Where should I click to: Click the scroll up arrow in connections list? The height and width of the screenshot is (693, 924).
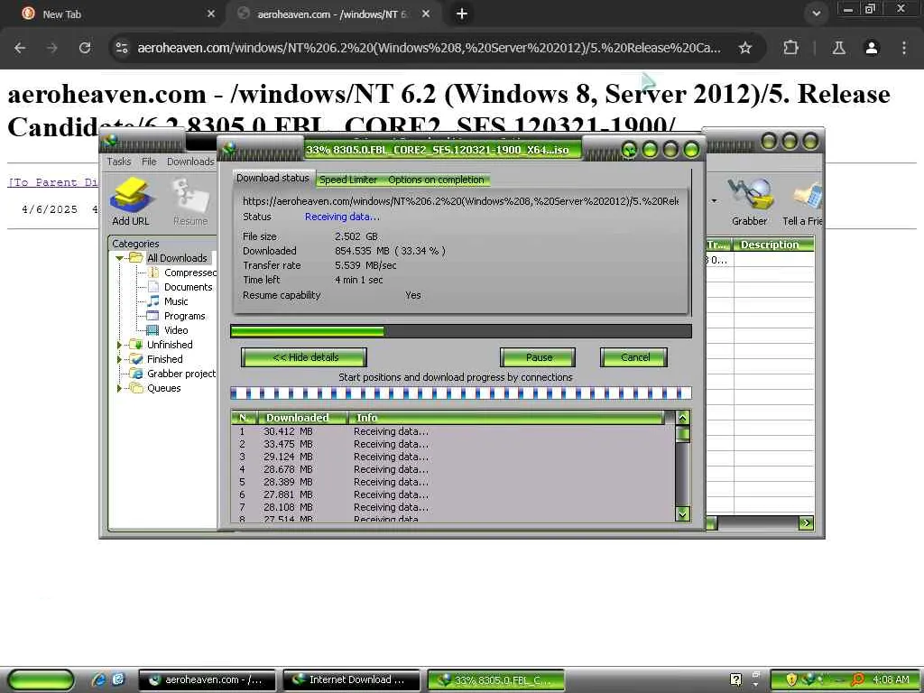coord(682,419)
